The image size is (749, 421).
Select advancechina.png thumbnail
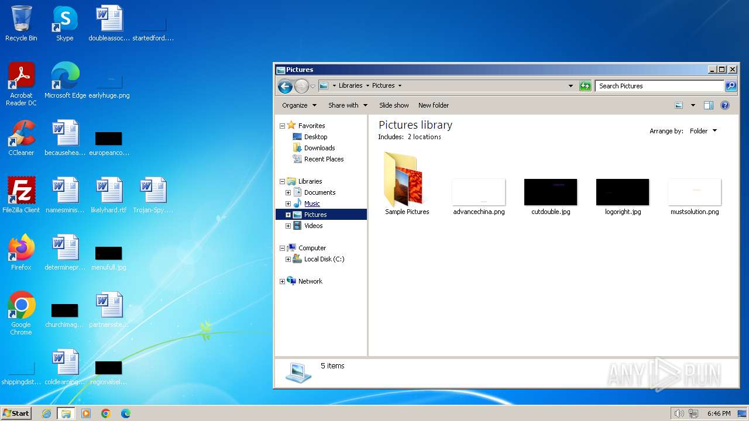[479, 196]
